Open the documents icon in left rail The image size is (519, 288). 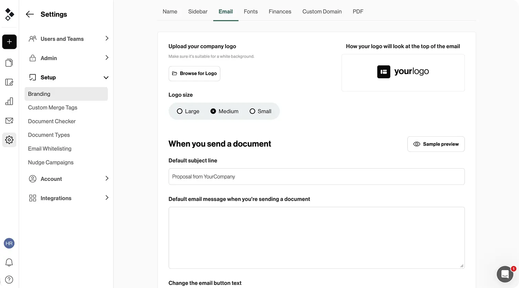coord(9,63)
